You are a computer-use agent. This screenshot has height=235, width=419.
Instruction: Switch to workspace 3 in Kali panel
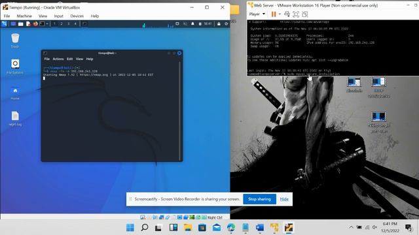tap(68, 23)
